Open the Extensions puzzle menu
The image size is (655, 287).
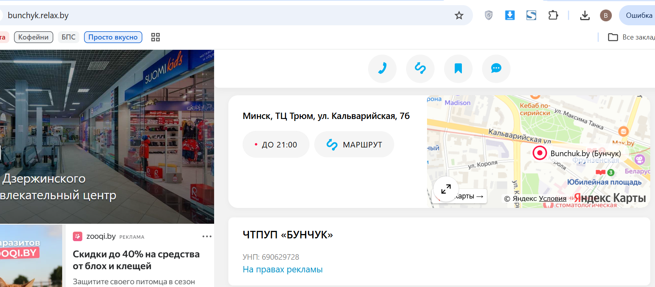[x=553, y=15]
